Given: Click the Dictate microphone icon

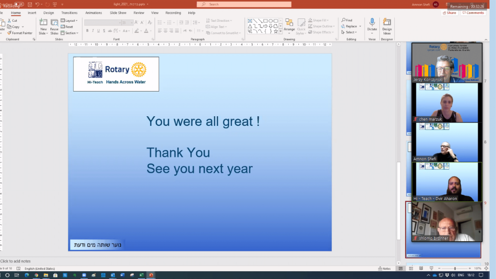Looking at the screenshot, I should [x=372, y=22].
